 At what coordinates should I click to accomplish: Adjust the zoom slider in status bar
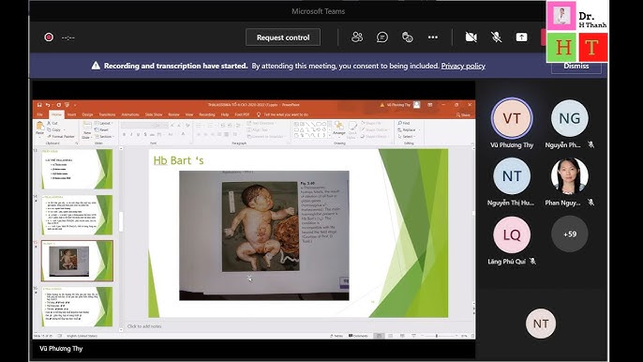point(437,336)
